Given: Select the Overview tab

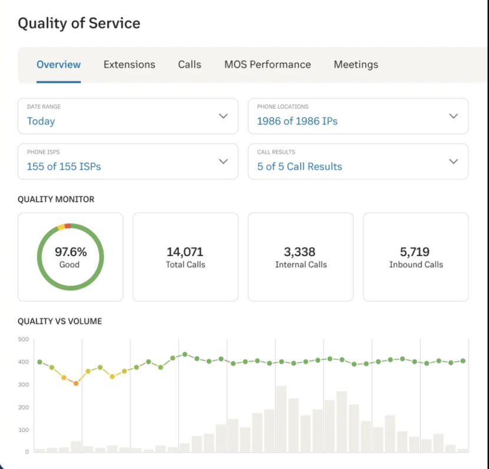Looking at the screenshot, I should coord(58,64).
